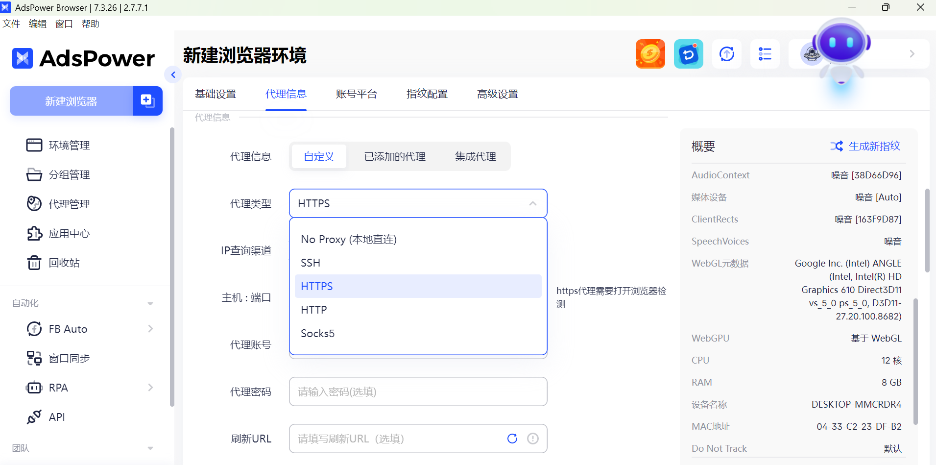Click the refresh icon in 刷新URL field
This screenshot has height=465, width=936.
click(x=512, y=439)
